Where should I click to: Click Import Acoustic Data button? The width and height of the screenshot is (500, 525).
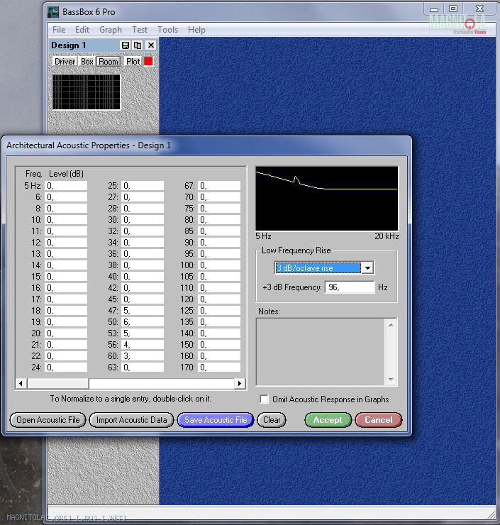(131, 420)
